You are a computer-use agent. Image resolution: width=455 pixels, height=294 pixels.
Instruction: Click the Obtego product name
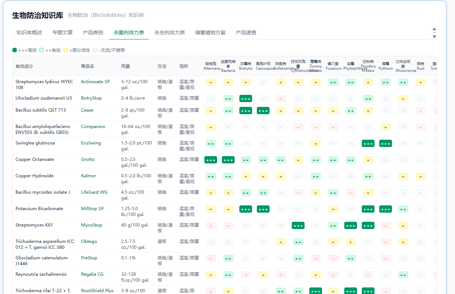[89, 241]
